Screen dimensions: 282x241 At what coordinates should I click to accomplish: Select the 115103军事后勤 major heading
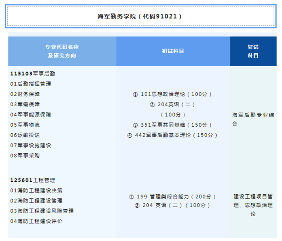tap(33, 74)
